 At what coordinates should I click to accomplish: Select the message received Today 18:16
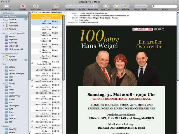click(47, 28)
